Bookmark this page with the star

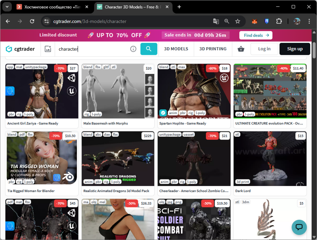(x=237, y=21)
